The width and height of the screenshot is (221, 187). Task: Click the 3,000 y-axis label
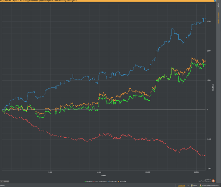(209, 22)
